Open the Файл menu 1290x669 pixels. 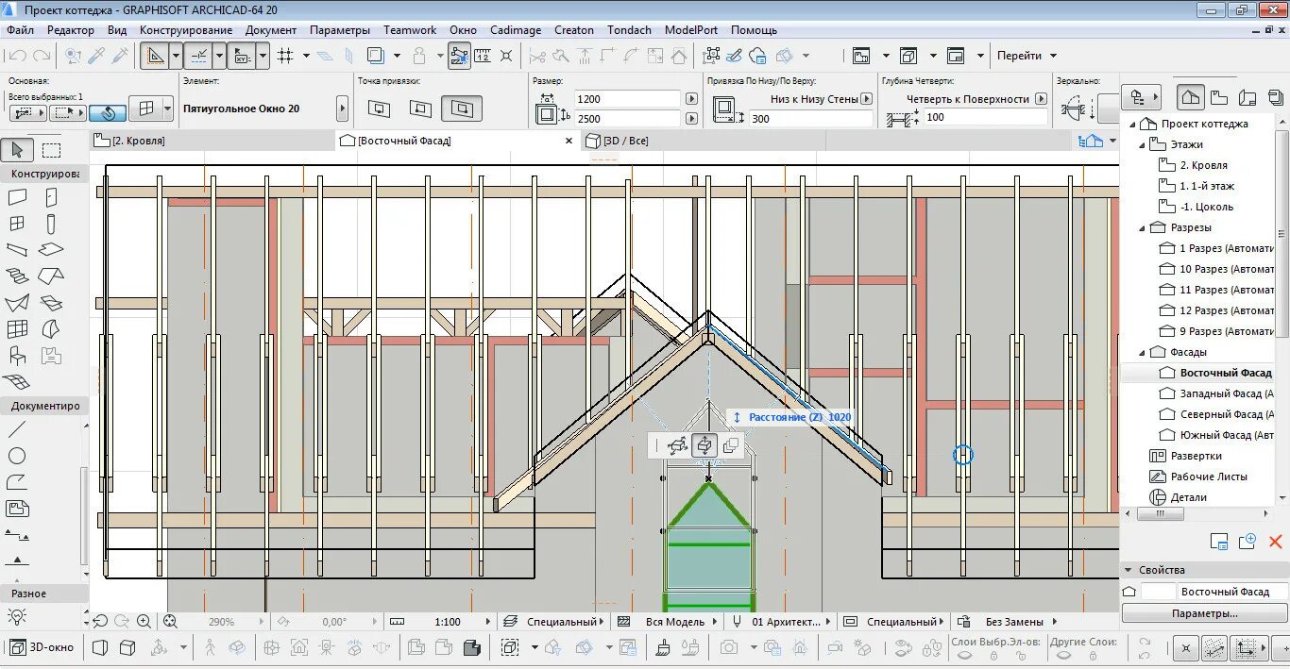pyautogui.click(x=20, y=30)
